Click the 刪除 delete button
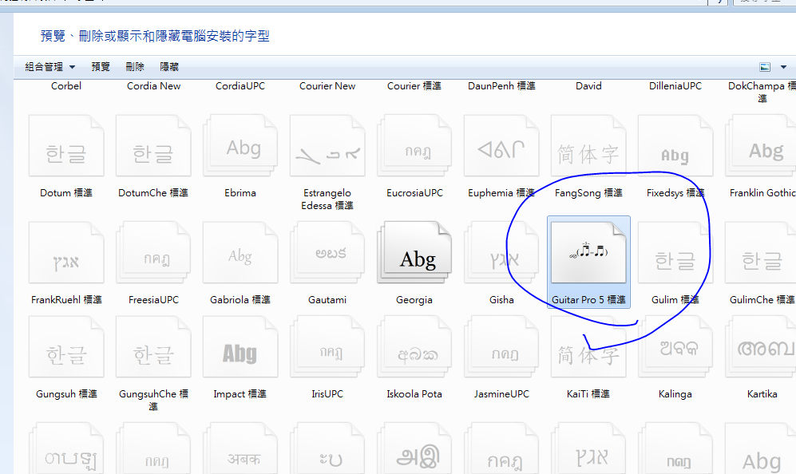The image size is (796, 474). (x=135, y=67)
